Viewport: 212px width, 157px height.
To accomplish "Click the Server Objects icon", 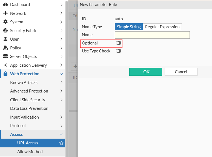I will (5, 57).
